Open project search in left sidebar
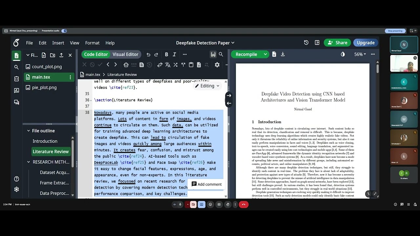The image size is (420, 236). coord(16,67)
